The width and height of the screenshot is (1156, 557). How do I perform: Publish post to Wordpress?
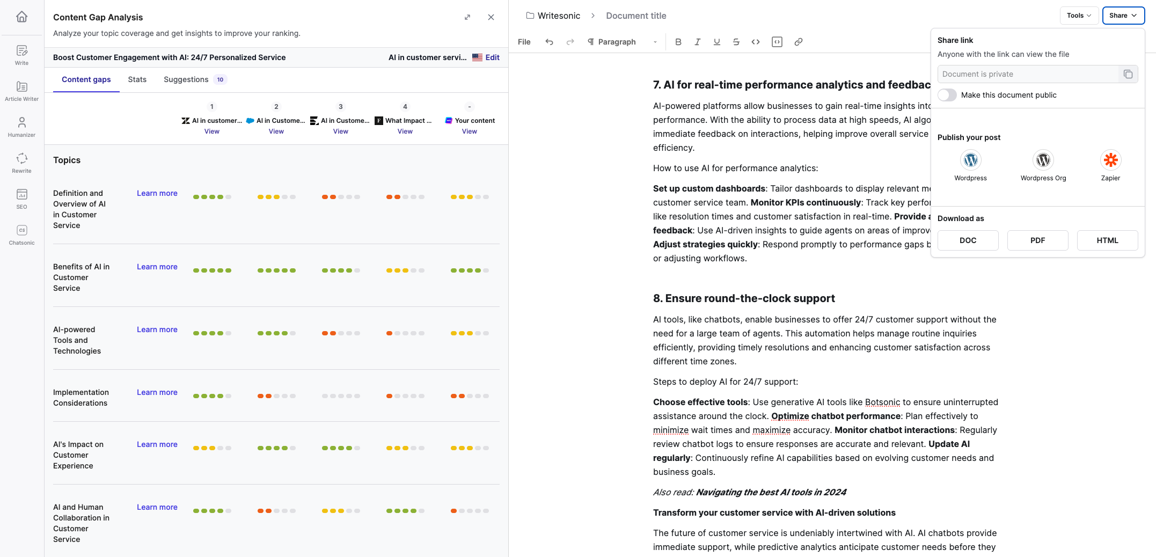tap(970, 166)
